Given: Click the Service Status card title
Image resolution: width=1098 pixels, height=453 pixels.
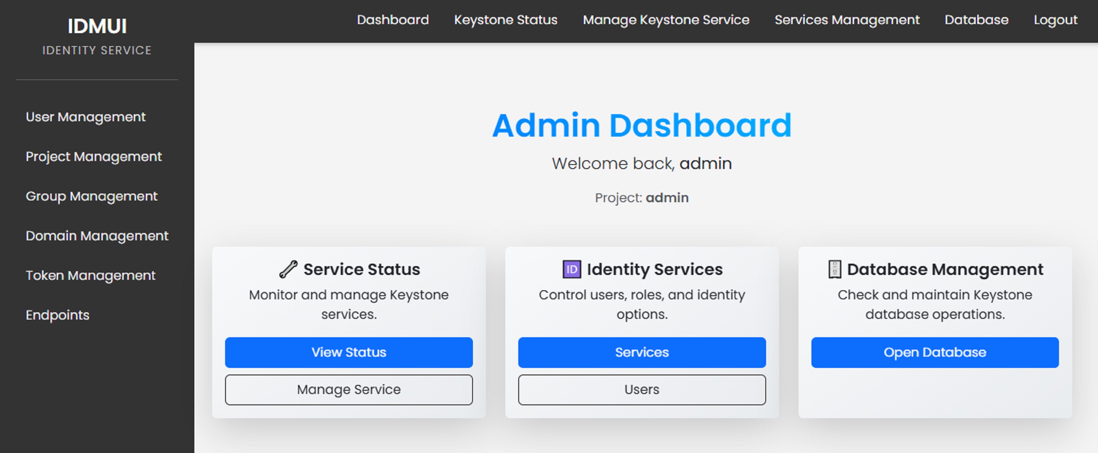Looking at the screenshot, I should pyautogui.click(x=362, y=269).
